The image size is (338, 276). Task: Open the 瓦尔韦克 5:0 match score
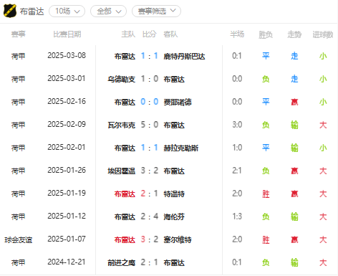pos(150,125)
